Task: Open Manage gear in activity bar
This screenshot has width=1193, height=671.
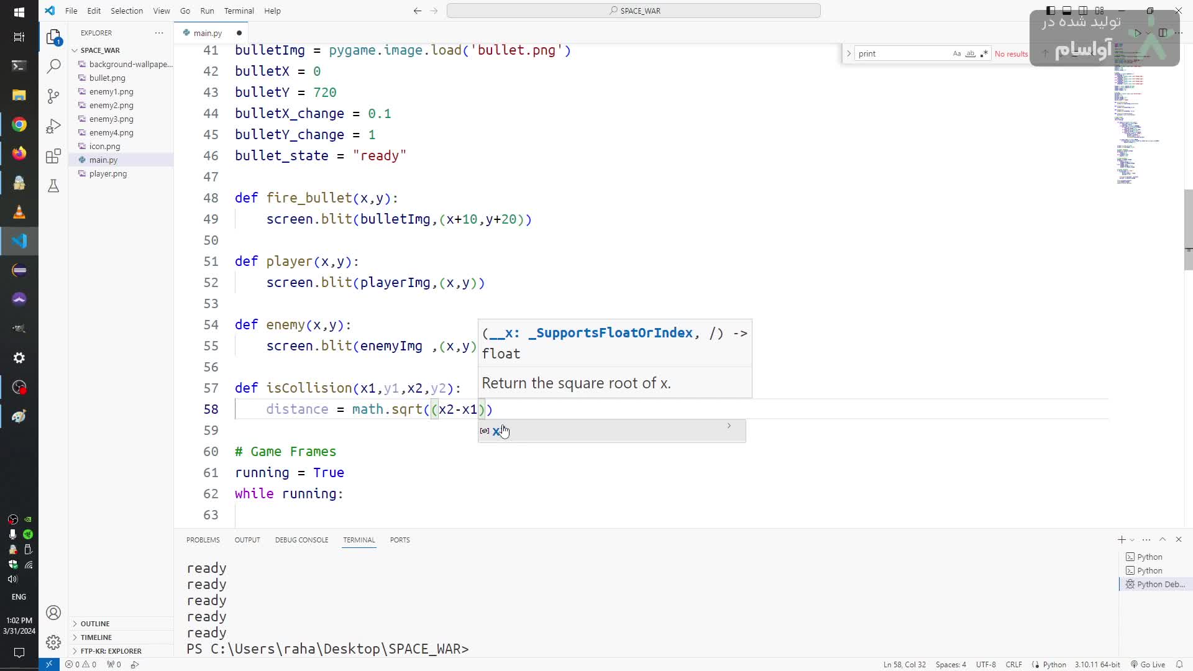Action: tap(54, 642)
